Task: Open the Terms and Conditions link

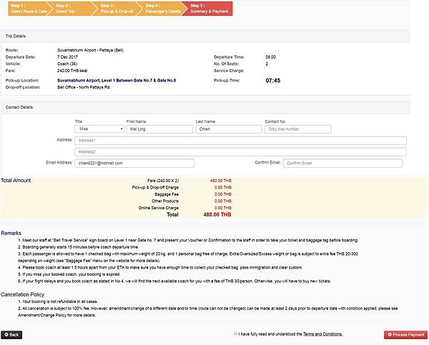Action: point(322,334)
